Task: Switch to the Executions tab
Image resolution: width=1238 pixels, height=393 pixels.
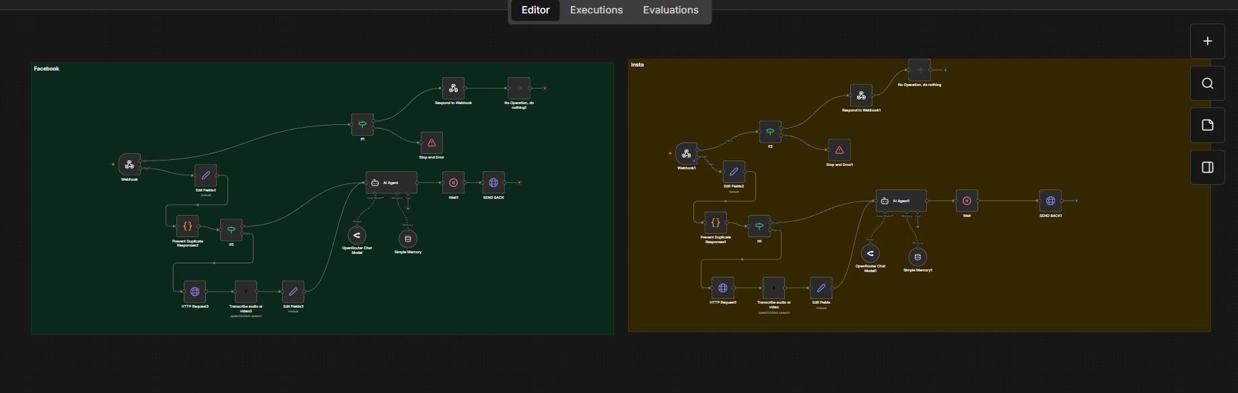Action: coord(596,10)
